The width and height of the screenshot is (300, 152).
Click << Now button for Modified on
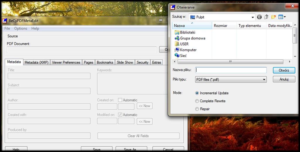click(x=144, y=121)
